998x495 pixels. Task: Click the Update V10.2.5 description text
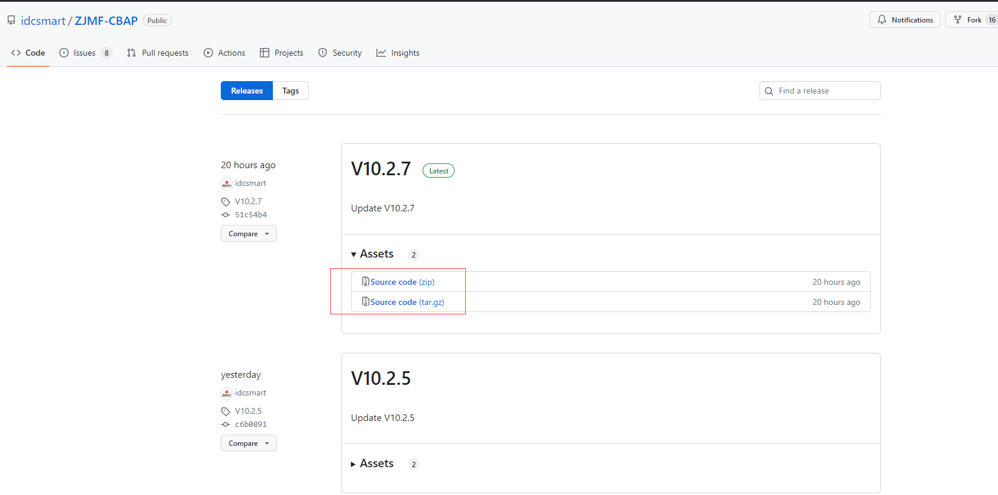click(x=382, y=417)
